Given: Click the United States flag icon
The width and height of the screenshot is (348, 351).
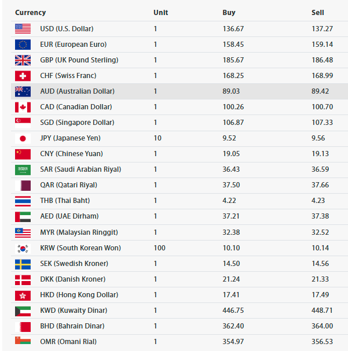Looking at the screenshot, I should (23, 29).
